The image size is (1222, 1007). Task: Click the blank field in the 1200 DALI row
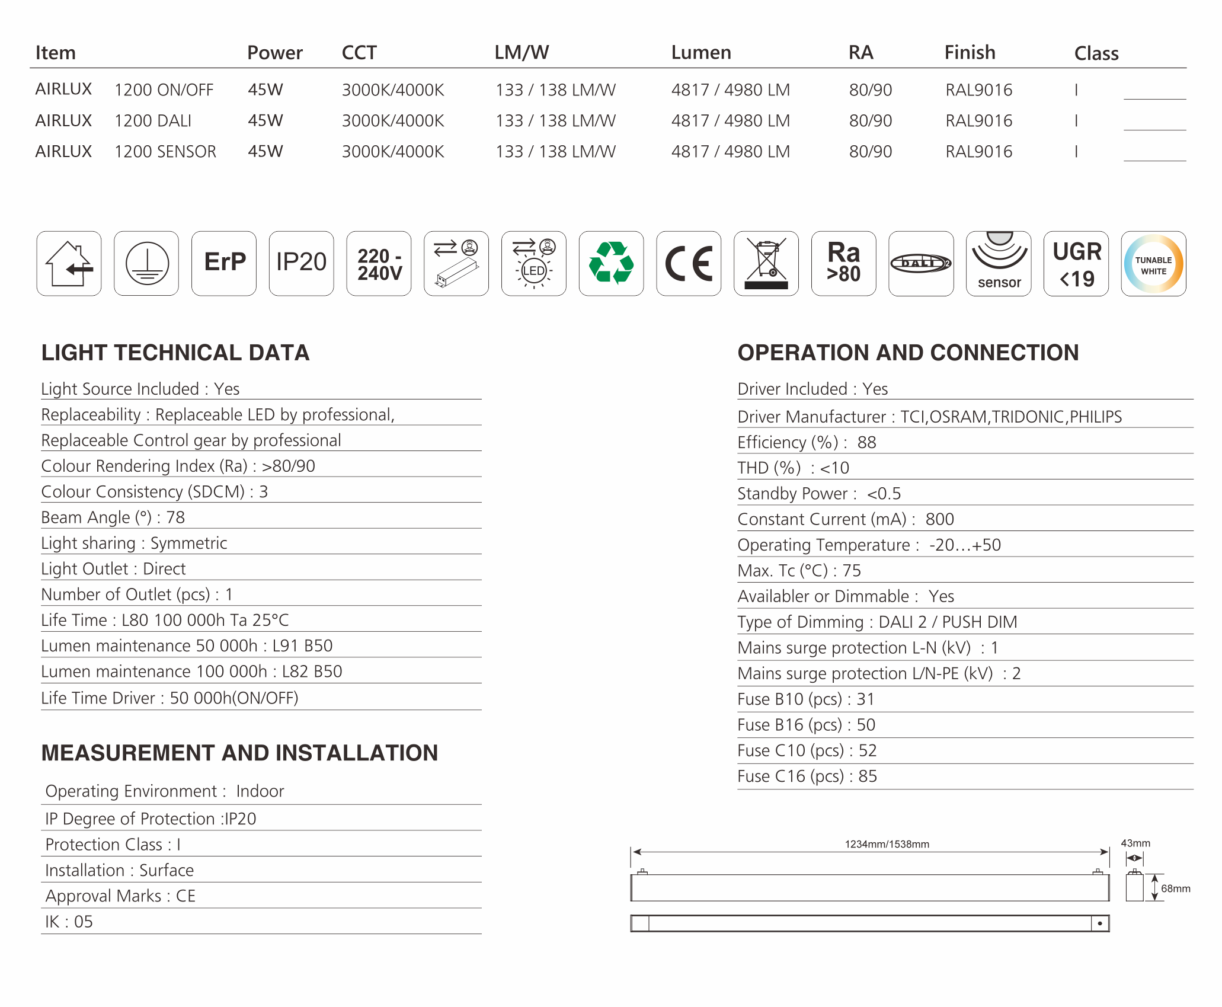1154,122
